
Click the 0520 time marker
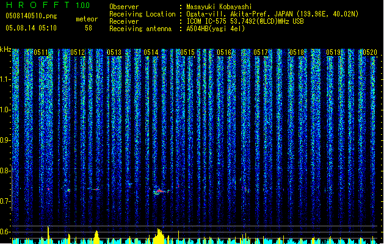tap(370, 52)
